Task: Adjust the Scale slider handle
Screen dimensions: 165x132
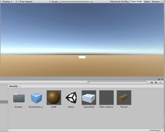Action: coord(60,2)
